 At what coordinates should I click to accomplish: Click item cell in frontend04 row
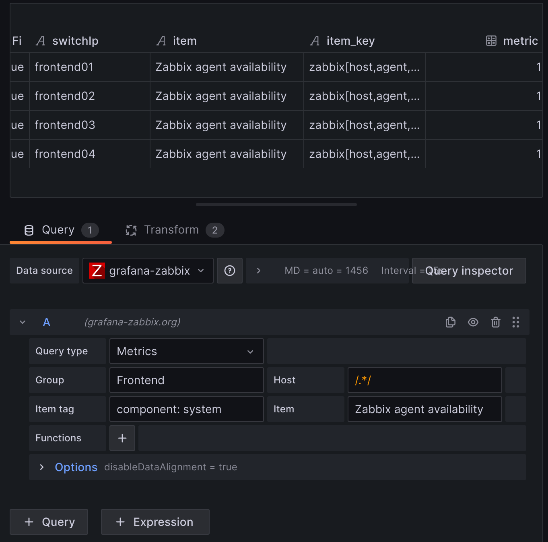pos(227,154)
